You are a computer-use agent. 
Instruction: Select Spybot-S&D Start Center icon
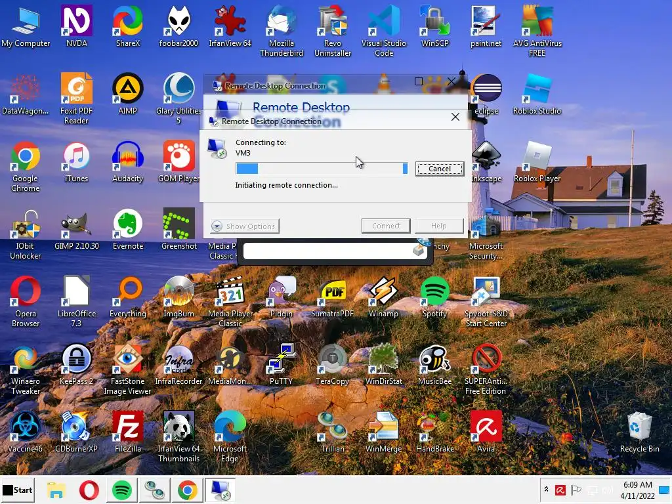[486, 302]
